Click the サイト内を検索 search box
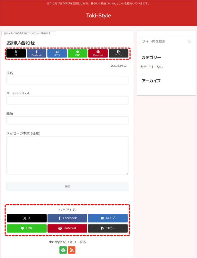This screenshot has height=258, width=197. click(x=163, y=42)
